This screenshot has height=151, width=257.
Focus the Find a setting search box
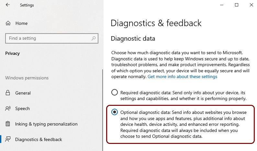(52, 38)
